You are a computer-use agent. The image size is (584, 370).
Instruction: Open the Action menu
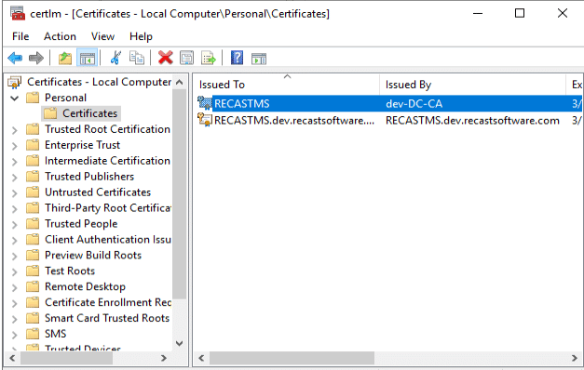coord(60,36)
